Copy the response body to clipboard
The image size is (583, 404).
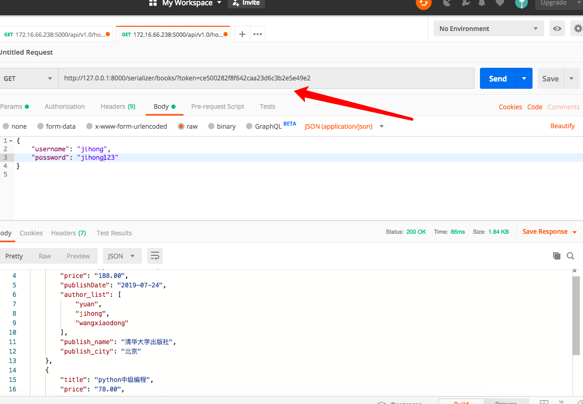pos(557,256)
